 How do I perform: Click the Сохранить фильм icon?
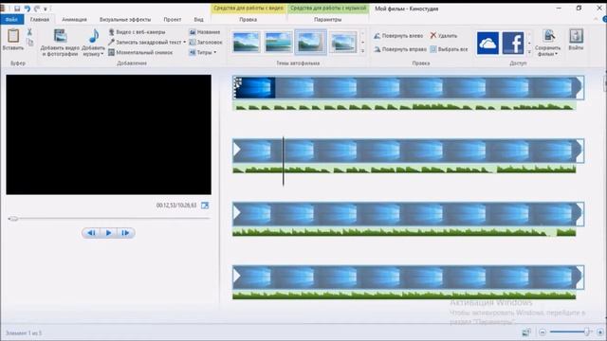click(548, 36)
